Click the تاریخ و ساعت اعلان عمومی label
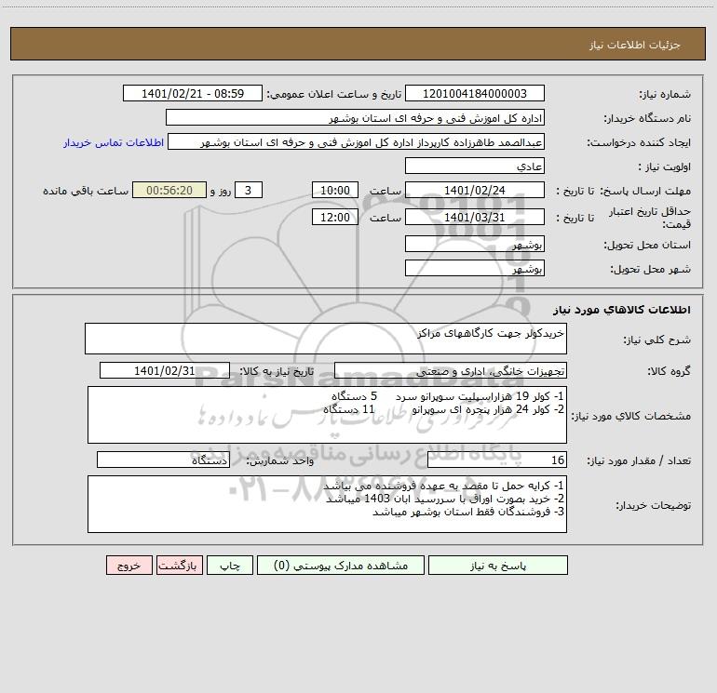The height and width of the screenshot is (693, 717). click(x=334, y=94)
